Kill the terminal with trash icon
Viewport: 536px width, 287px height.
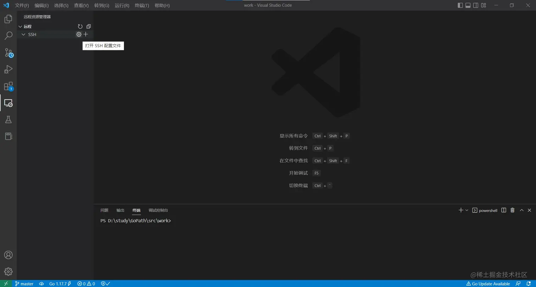point(512,210)
